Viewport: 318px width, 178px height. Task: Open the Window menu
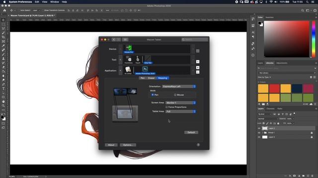(x=54, y=2)
